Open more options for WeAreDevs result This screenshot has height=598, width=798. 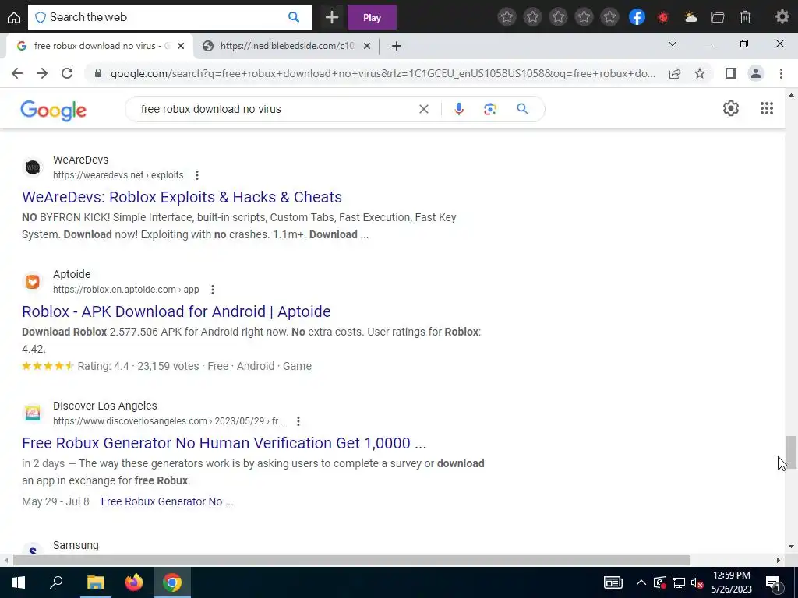pyautogui.click(x=197, y=175)
